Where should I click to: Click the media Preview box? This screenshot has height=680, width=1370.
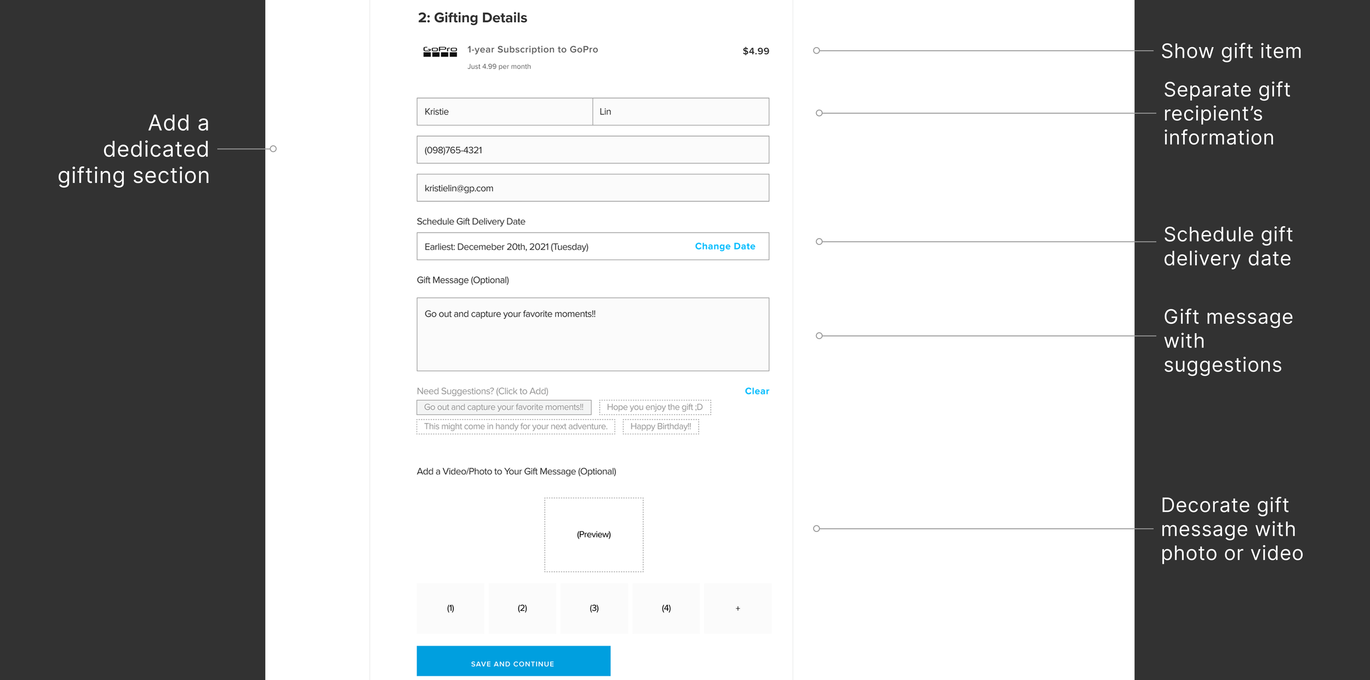click(x=593, y=534)
